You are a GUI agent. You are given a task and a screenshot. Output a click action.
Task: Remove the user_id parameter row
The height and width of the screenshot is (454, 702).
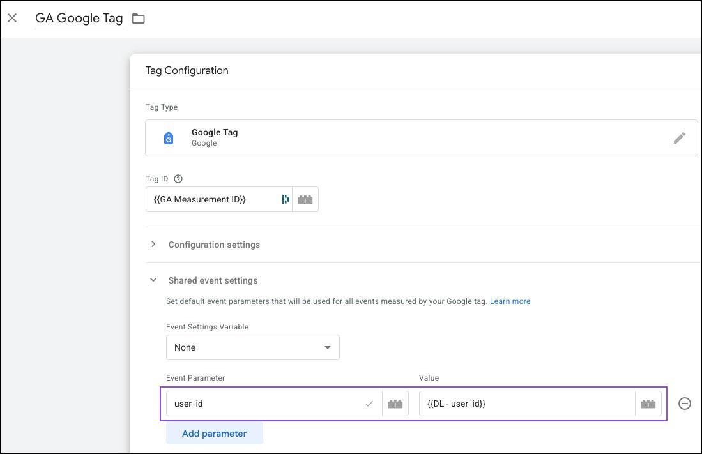click(685, 404)
